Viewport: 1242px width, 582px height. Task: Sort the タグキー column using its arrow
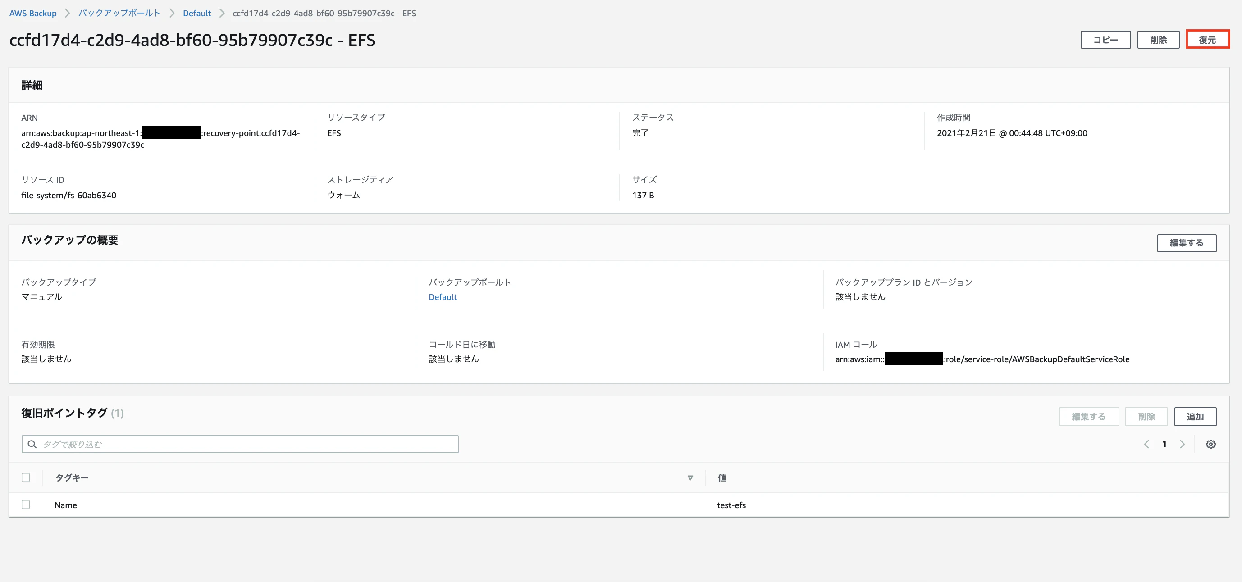click(x=690, y=478)
